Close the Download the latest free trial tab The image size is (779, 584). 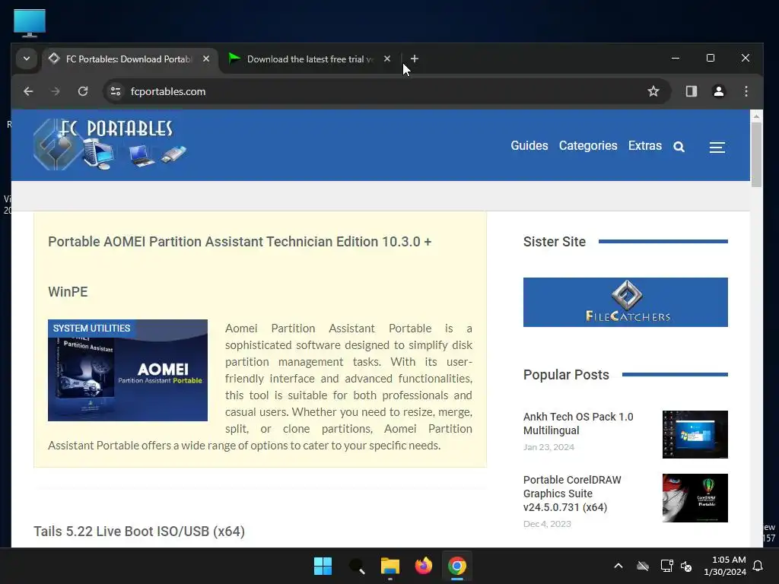click(387, 59)
